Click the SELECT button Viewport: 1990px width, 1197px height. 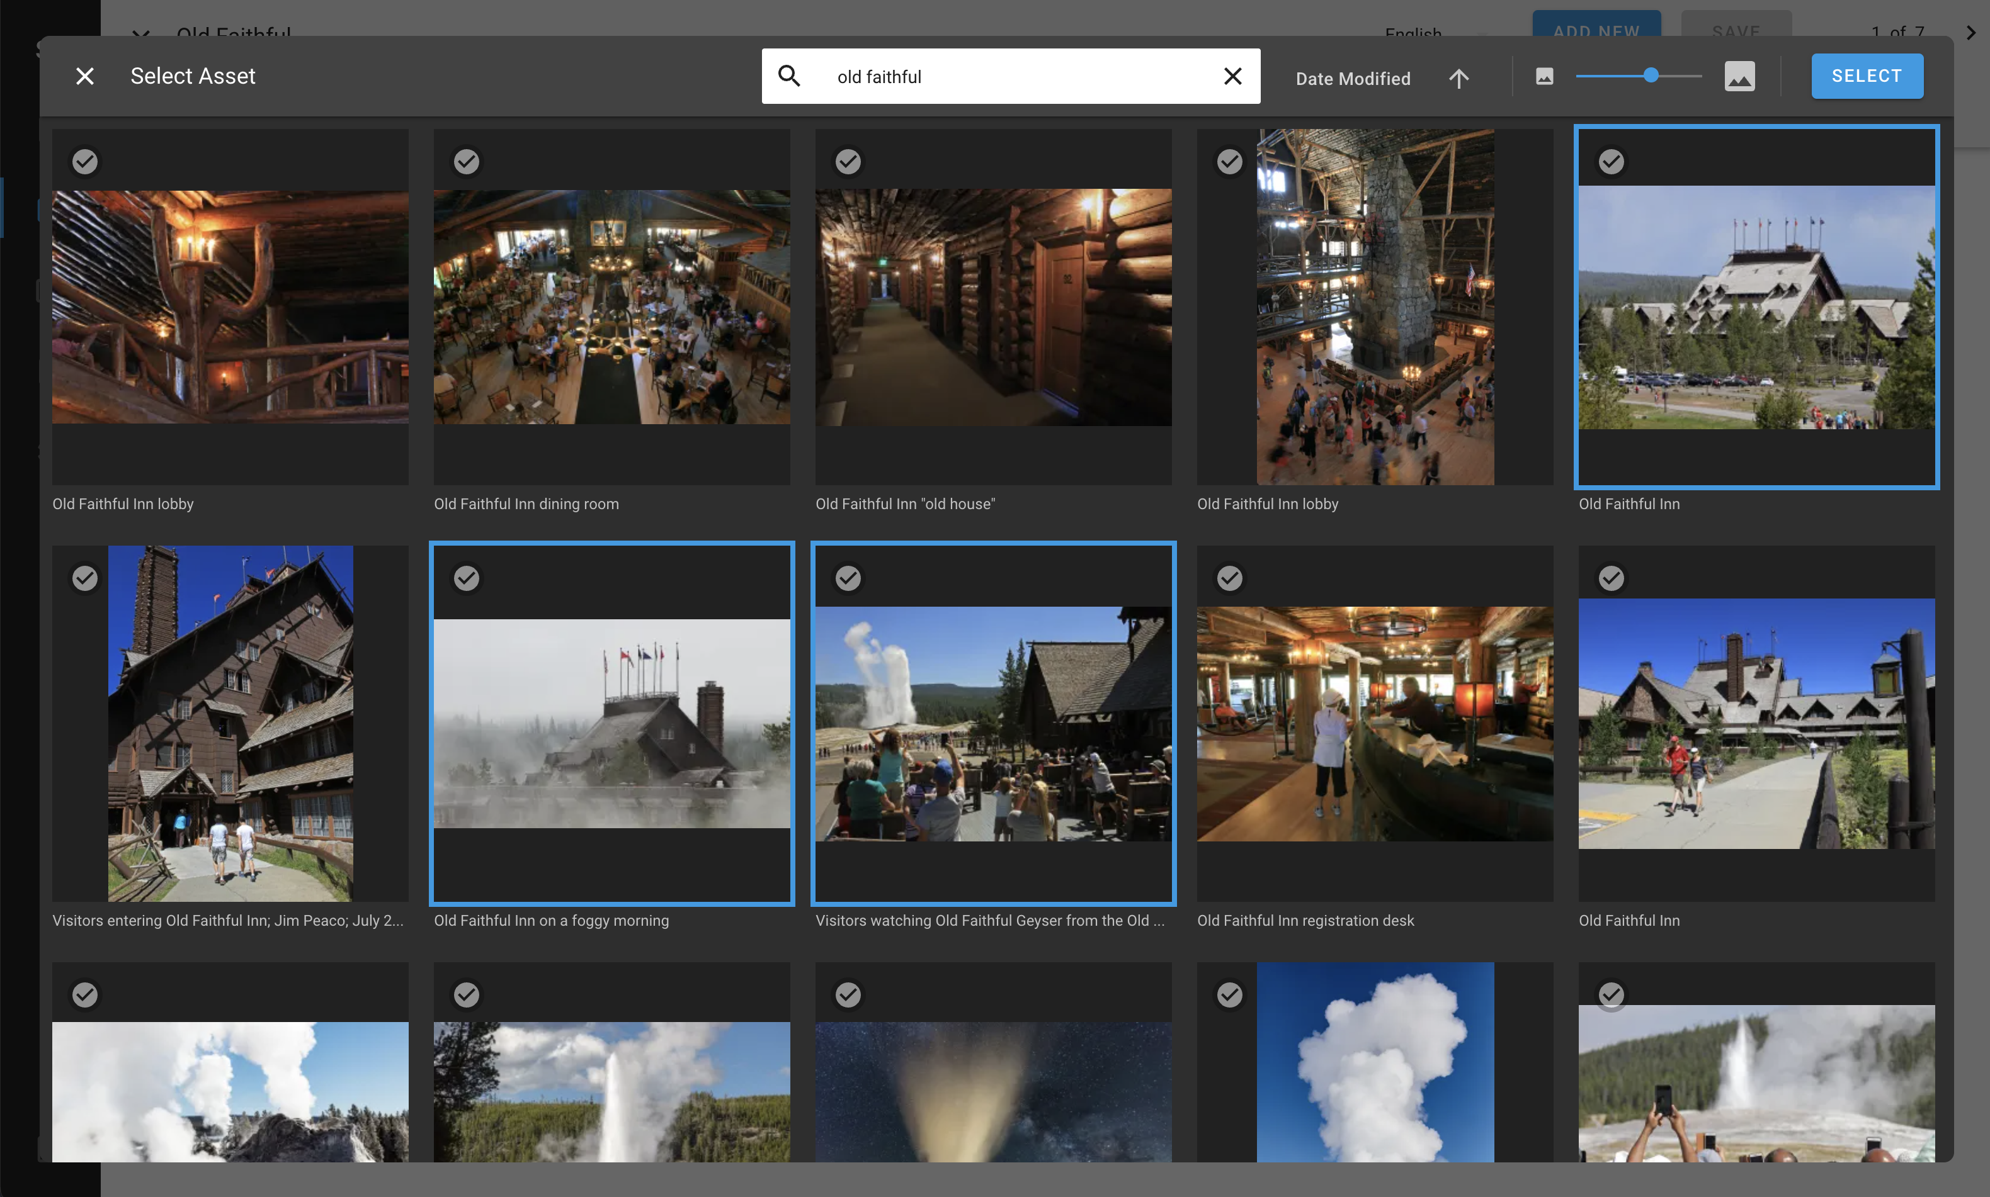[1867, 76]
